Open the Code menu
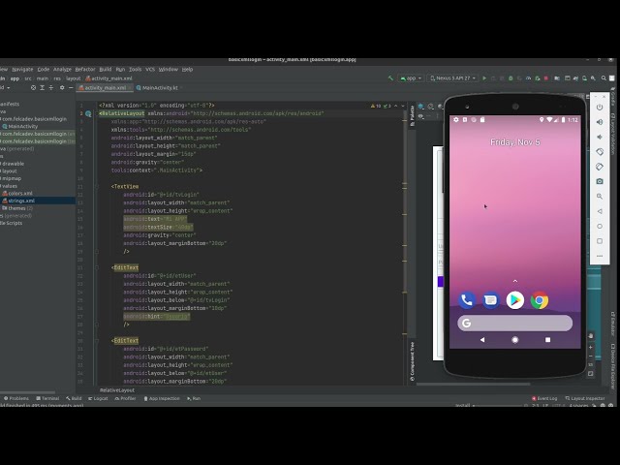The height and width of the screenshot is (465, 620). (43, 69)
